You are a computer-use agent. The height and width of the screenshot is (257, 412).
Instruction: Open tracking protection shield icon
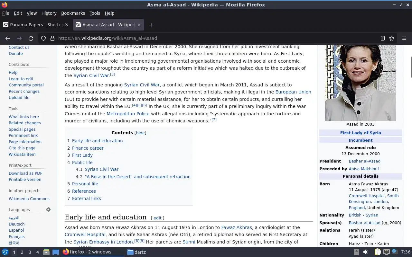click(x=43, y=38)
